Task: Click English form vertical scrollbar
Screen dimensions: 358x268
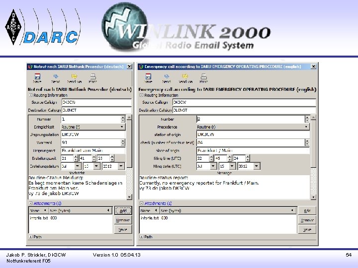Action: pyautogui.click(x=313, y=143)
